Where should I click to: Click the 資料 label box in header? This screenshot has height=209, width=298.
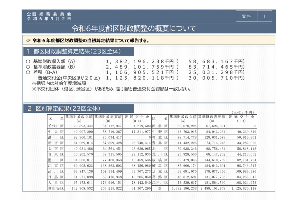point(246,16)
